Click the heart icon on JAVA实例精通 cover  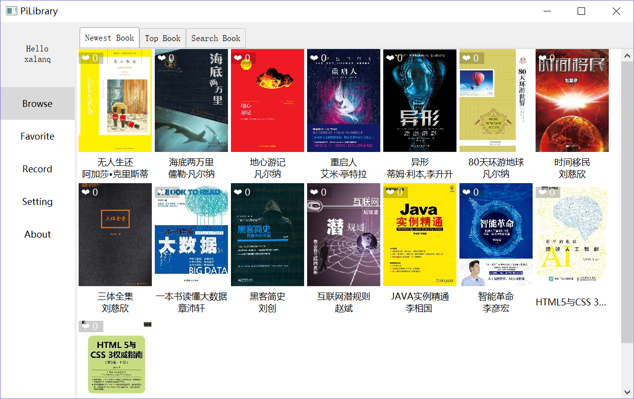click(x=390, y=192)
